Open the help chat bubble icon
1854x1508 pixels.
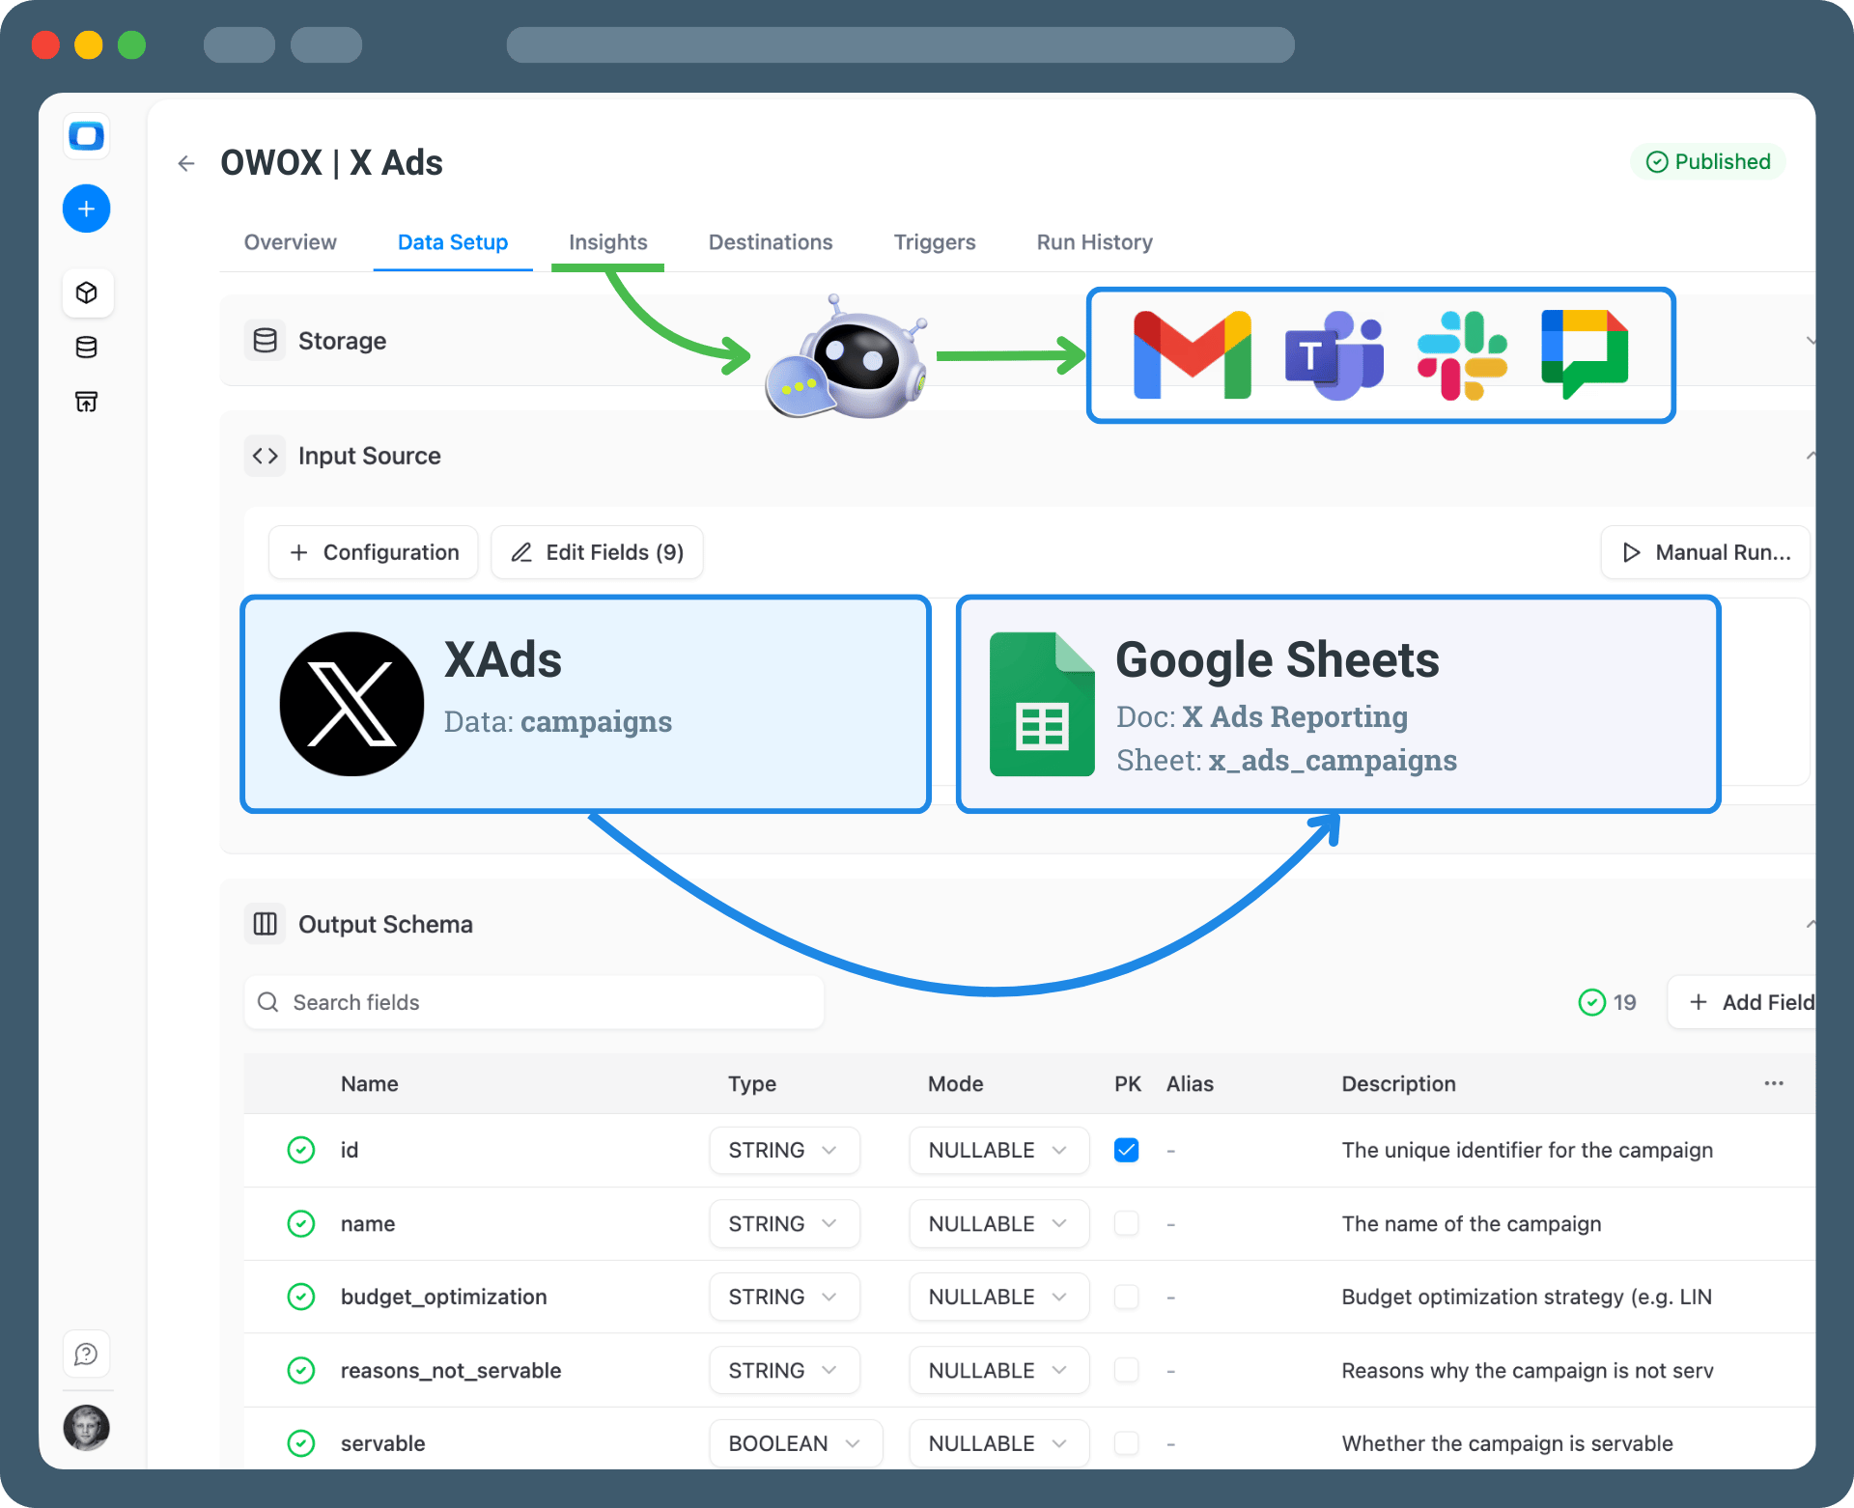coord(87,1354)
